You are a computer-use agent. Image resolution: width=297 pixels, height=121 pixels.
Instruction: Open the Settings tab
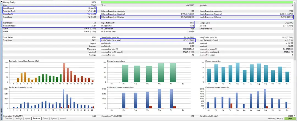pyautogui.click(x=19, y=119)
